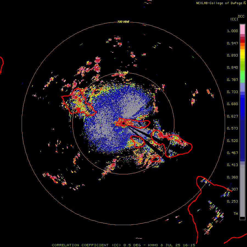The height and width of the screenshot is (247, 247).
Task: Click the 100 NMI range ring label
Action: coord(123,22)
